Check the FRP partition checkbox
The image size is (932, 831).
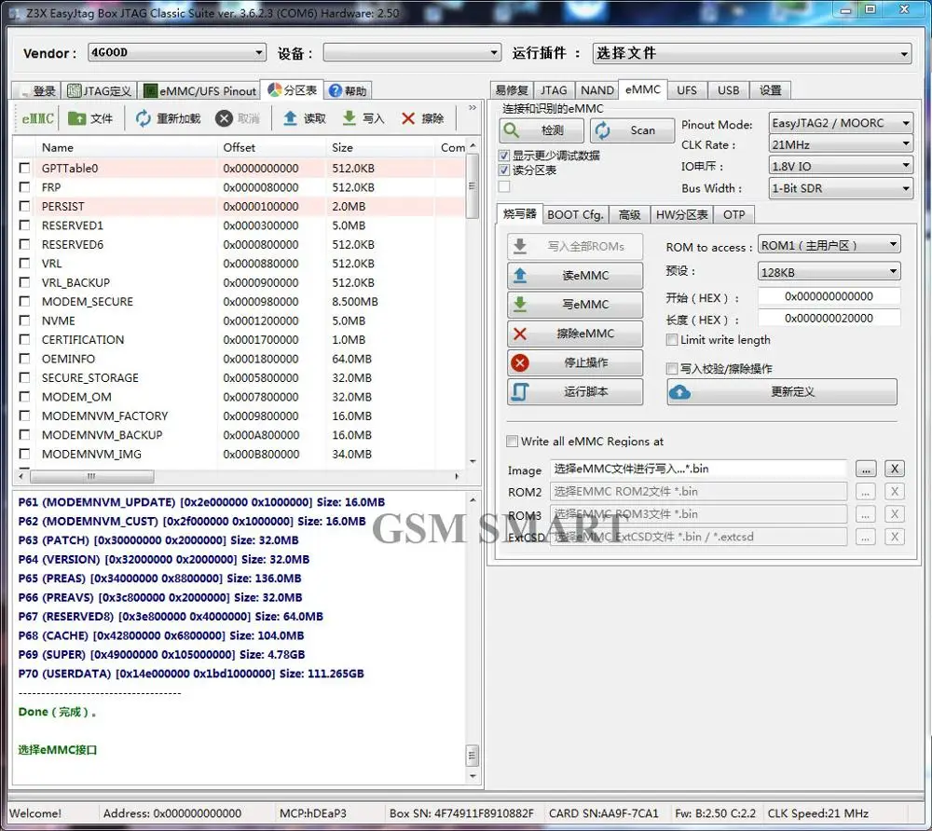click(24, 187)
